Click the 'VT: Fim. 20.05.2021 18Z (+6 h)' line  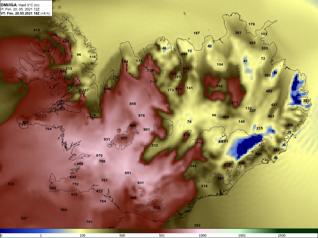[25, 13]
